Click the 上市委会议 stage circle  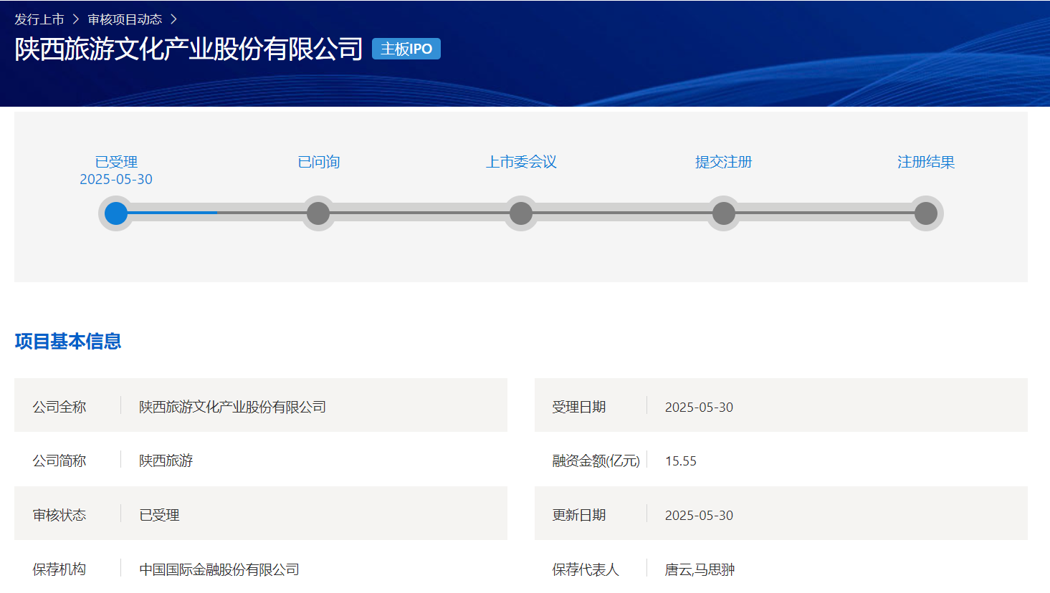point(521,213)
